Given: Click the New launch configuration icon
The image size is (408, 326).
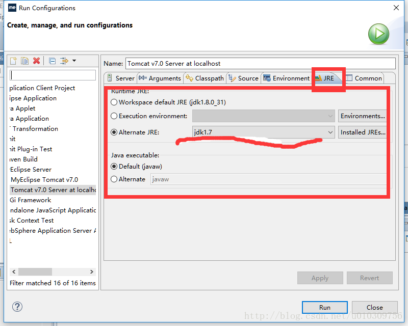Looking at the screenshot, I should [x=13, y=61].
